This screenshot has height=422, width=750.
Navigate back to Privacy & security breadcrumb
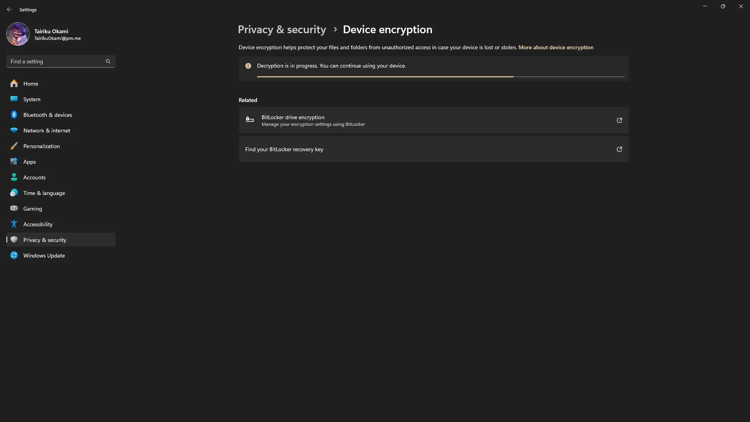(282, 30)
